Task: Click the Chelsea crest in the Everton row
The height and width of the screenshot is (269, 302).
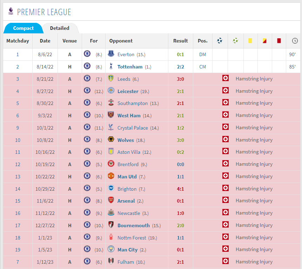Action: 87,54
